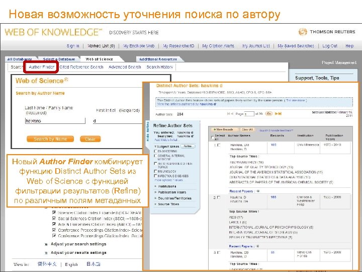Open My Journal List link
Screen dimensions: 362x272
pyautogui.click(x=256, y=46)
